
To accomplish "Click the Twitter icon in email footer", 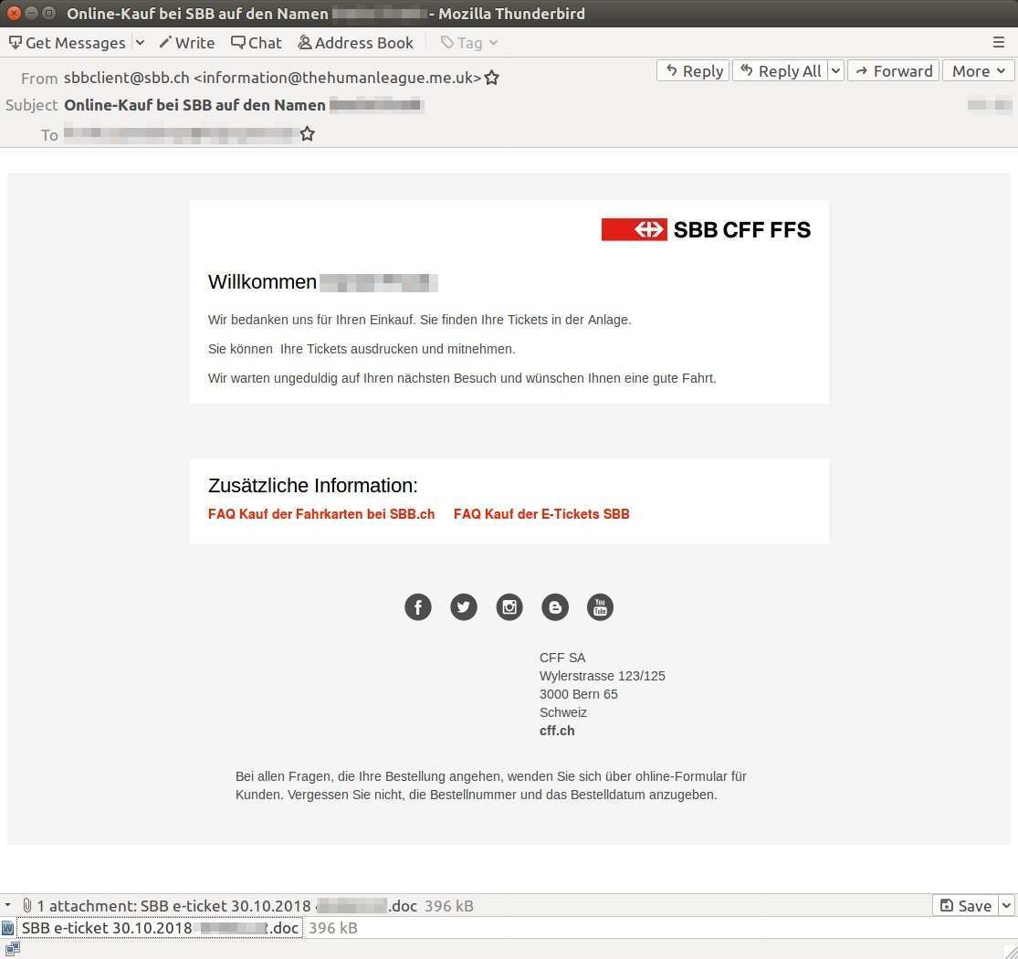I will pos(464,606).
